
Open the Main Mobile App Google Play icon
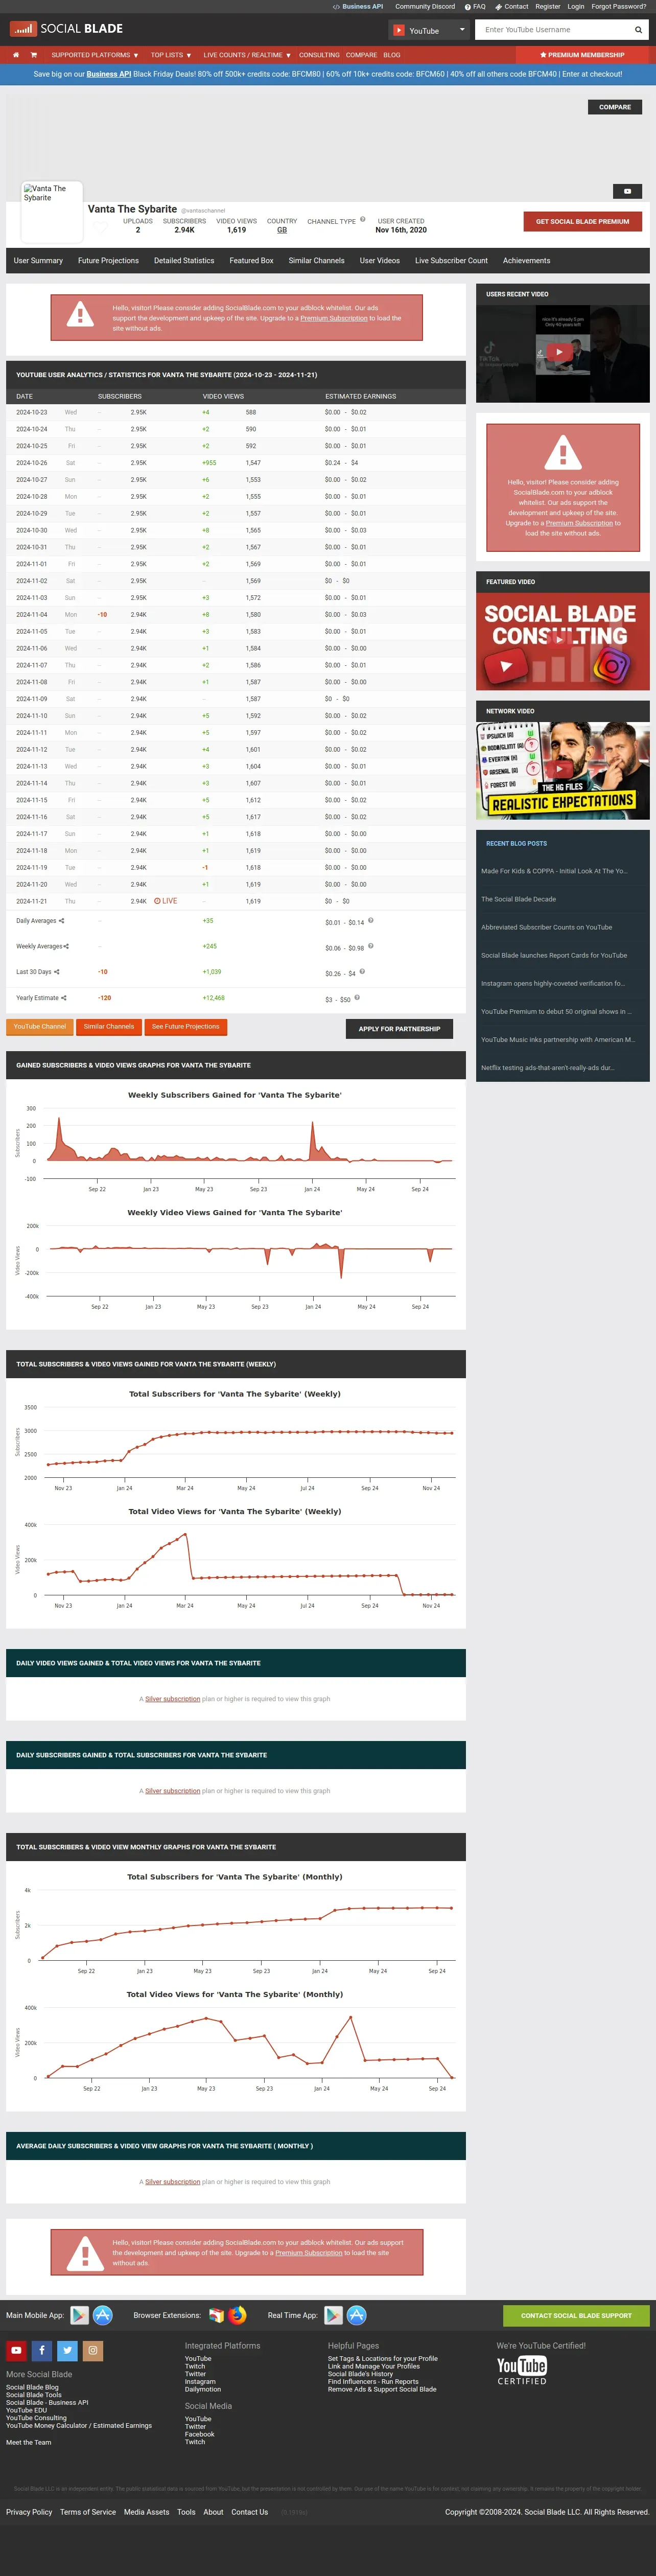(x=80, y=2315)
